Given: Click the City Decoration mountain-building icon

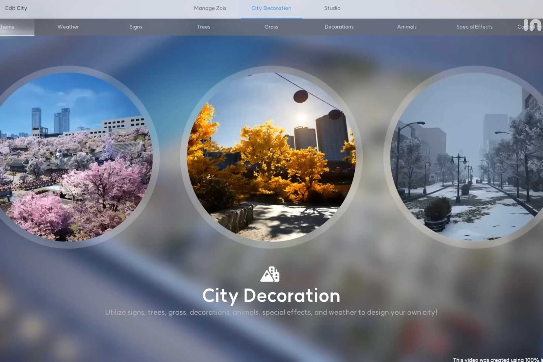Looking at the screenshot, I should [x=270, y=274].
